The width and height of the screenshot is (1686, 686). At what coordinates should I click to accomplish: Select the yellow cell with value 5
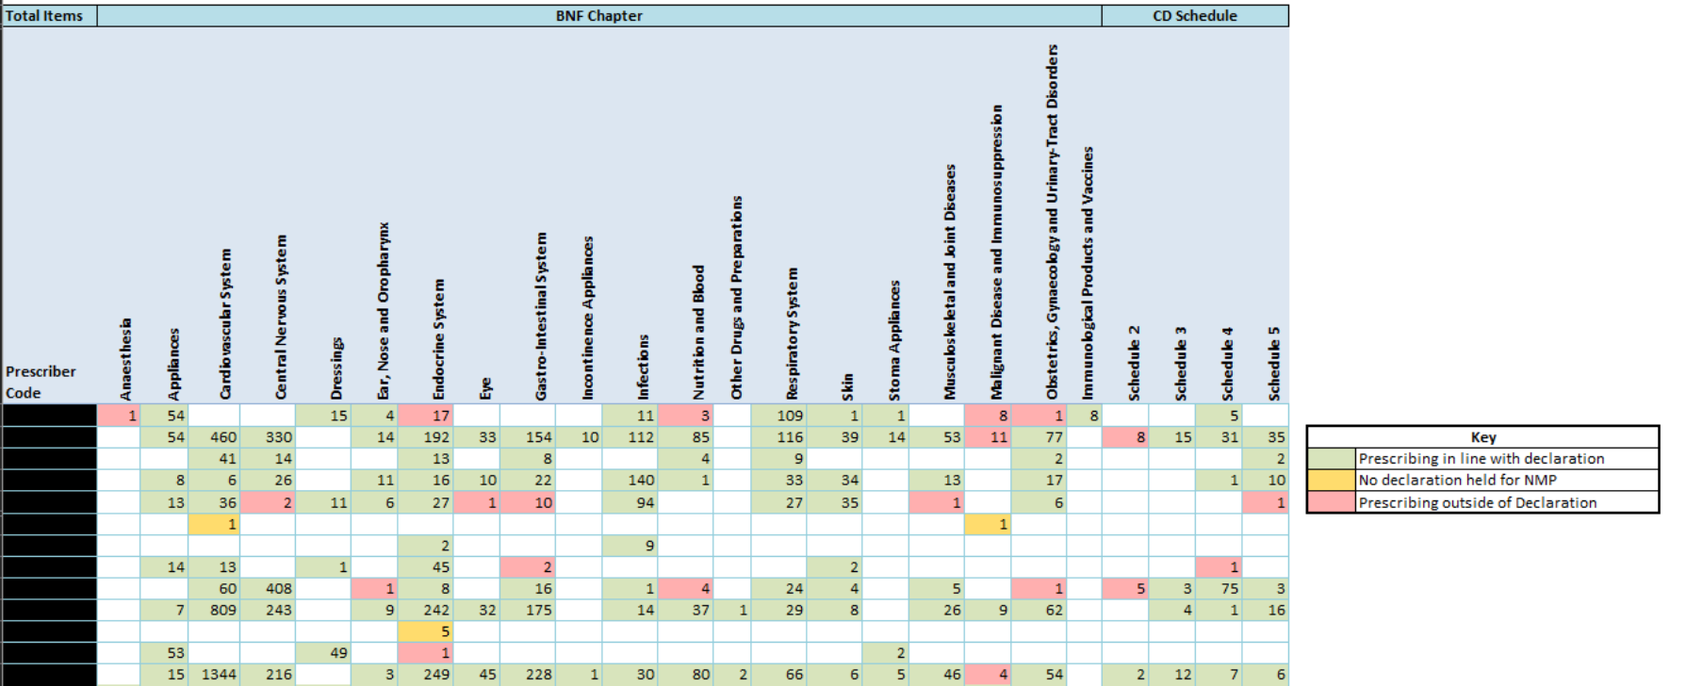coord(426,631)
